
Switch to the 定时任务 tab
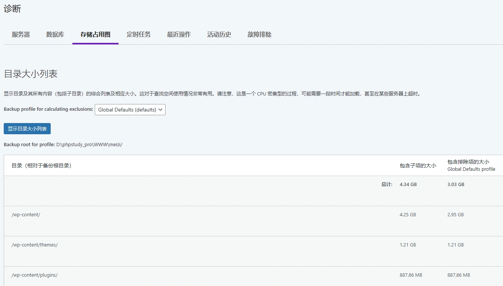138,34
